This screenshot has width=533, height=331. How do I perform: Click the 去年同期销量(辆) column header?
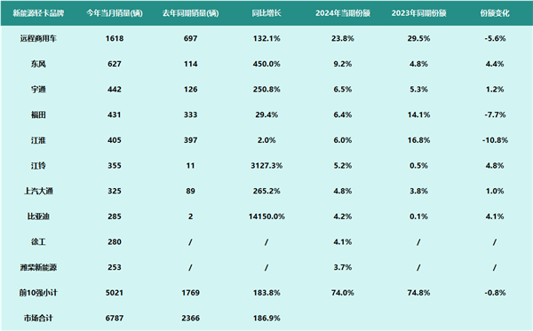click(x=190, y=13)
